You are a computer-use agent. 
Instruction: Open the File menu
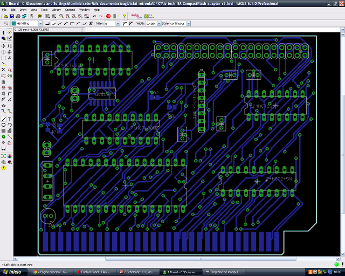click(4, 10)
